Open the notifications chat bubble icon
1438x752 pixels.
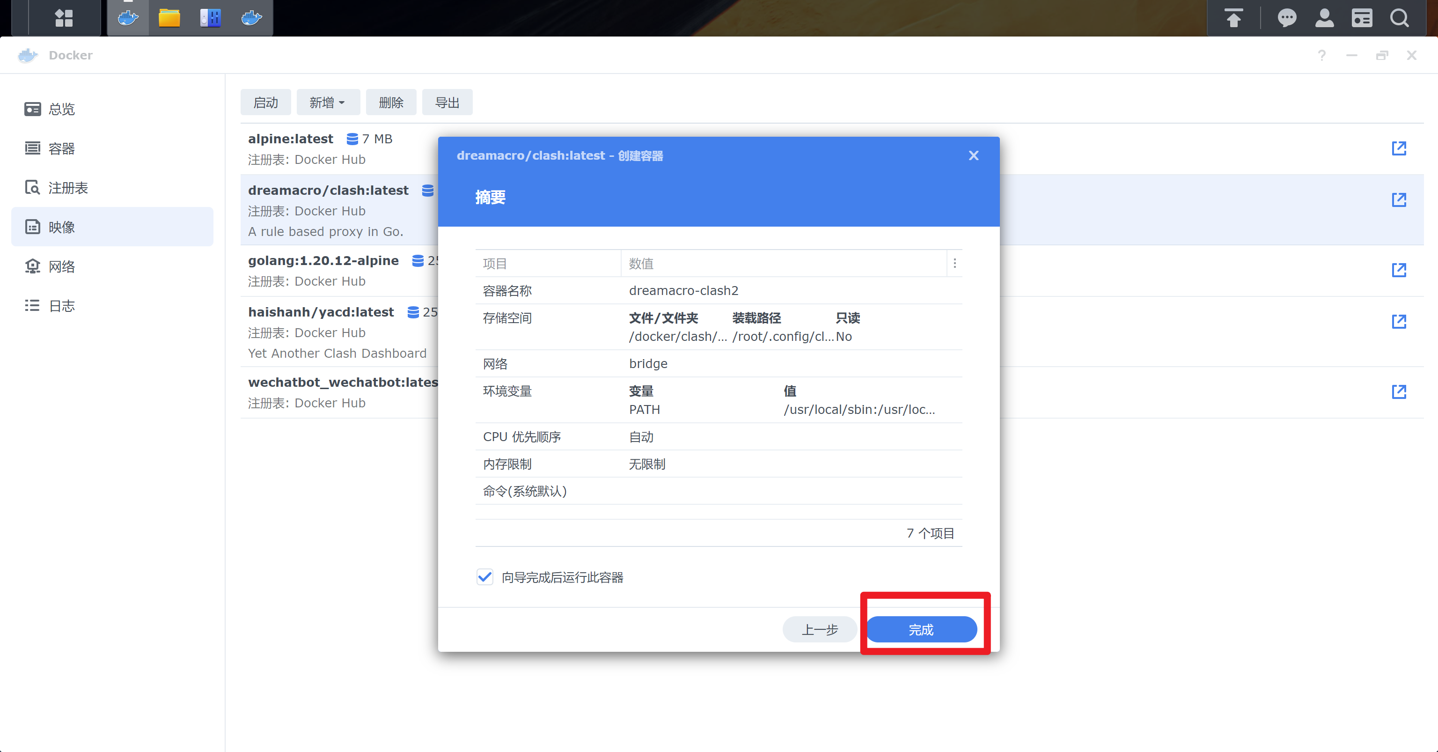(x=1287, y=18)
